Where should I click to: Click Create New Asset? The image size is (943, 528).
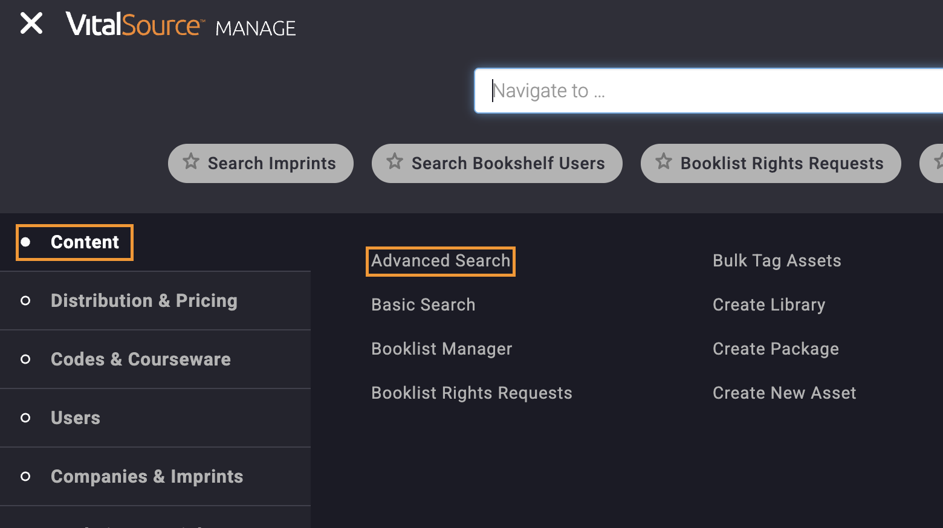tap(784, 393)
